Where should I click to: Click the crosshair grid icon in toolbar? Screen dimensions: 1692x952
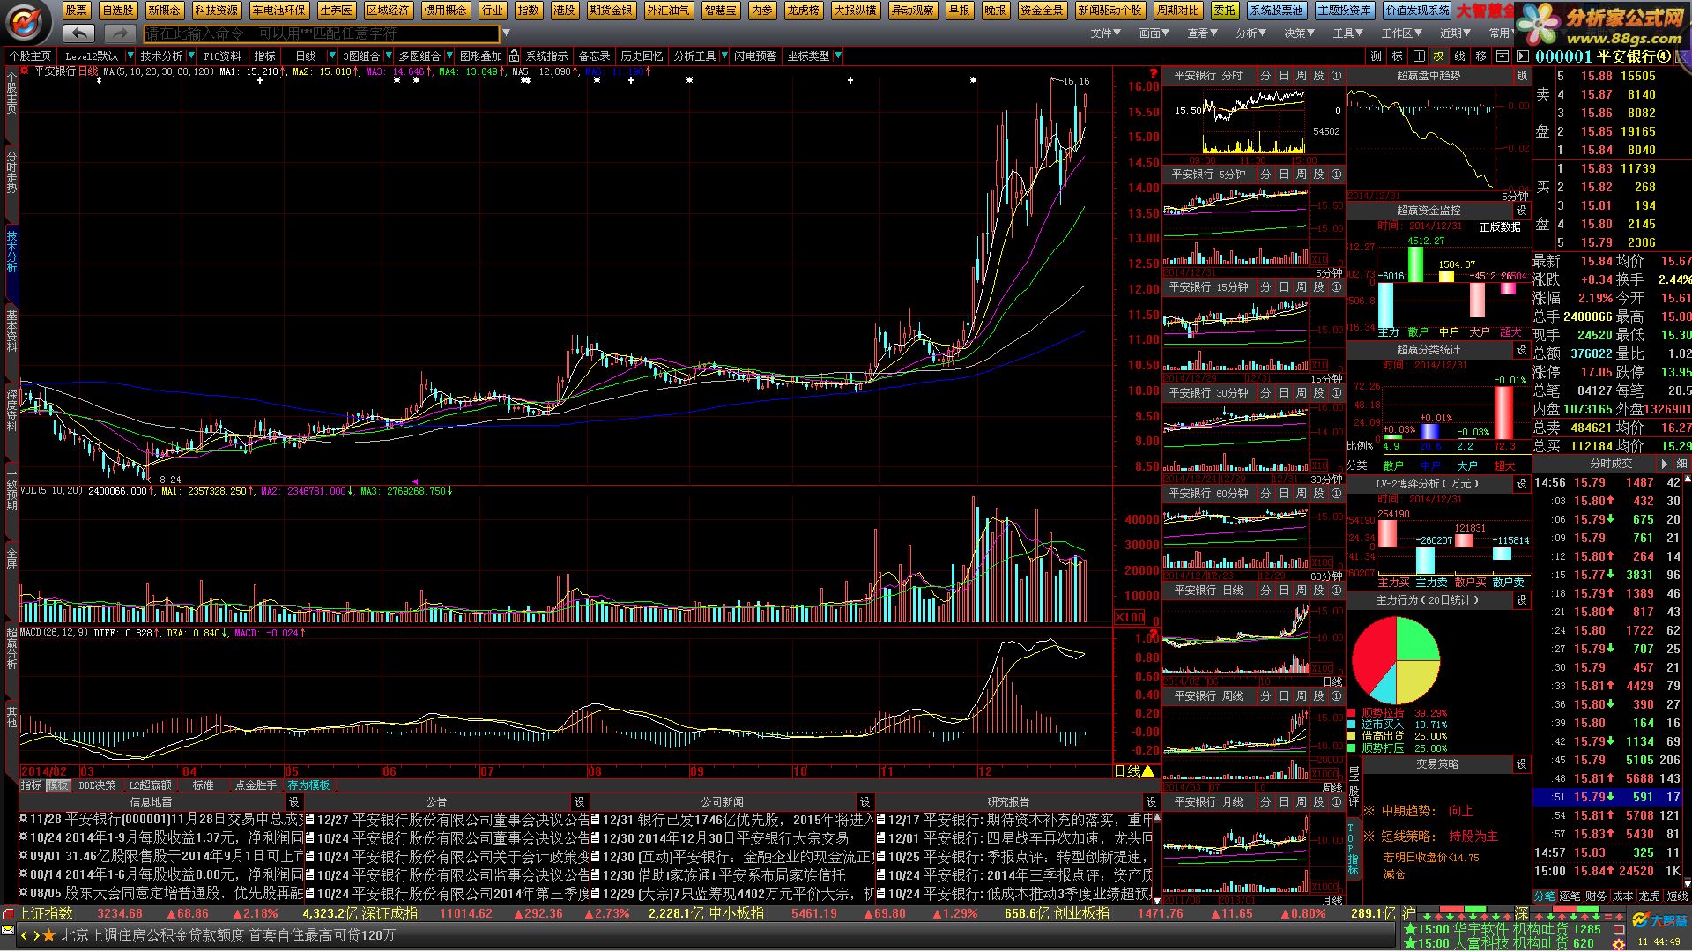point(1418,56)
